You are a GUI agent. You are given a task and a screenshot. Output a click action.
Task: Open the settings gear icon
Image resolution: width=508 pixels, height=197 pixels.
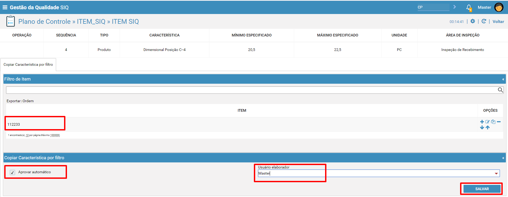[473, 21]
